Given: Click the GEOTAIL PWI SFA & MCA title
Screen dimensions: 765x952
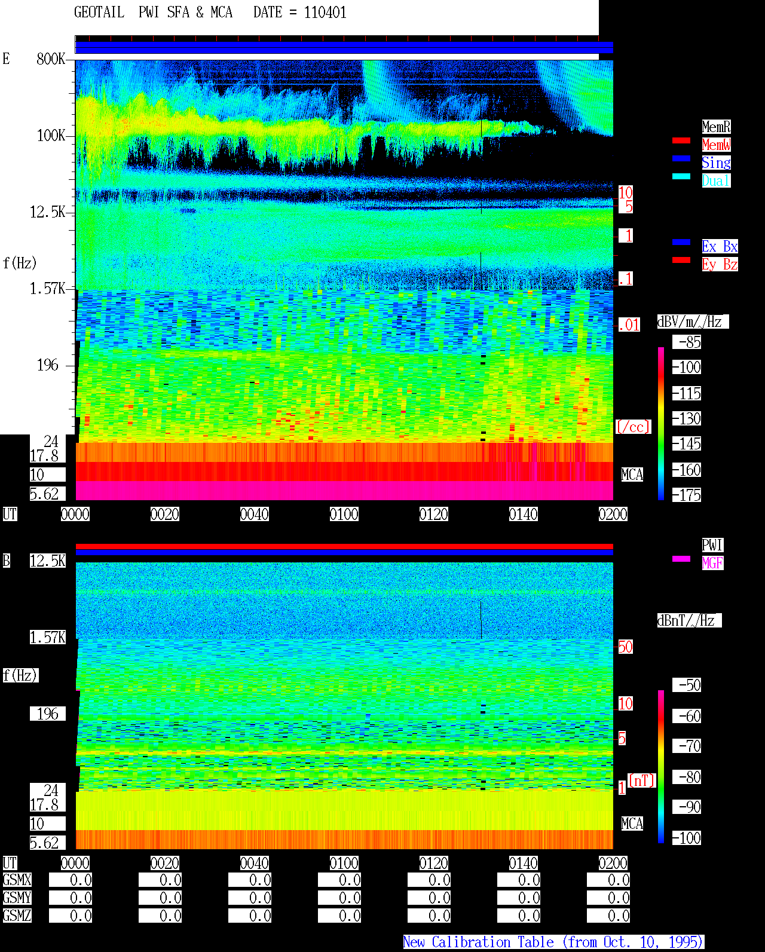Looking at the screenshot, I should point(154,13).
